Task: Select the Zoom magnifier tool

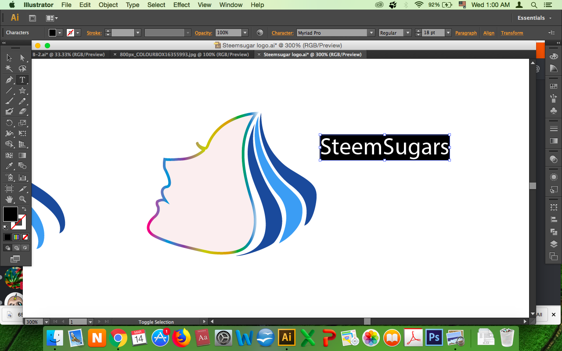Action: (x=22, y=199)
